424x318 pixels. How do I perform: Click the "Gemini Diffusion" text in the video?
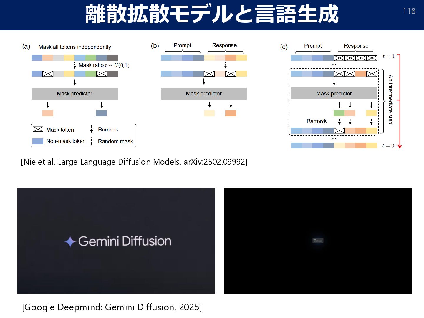click(125, 241)
